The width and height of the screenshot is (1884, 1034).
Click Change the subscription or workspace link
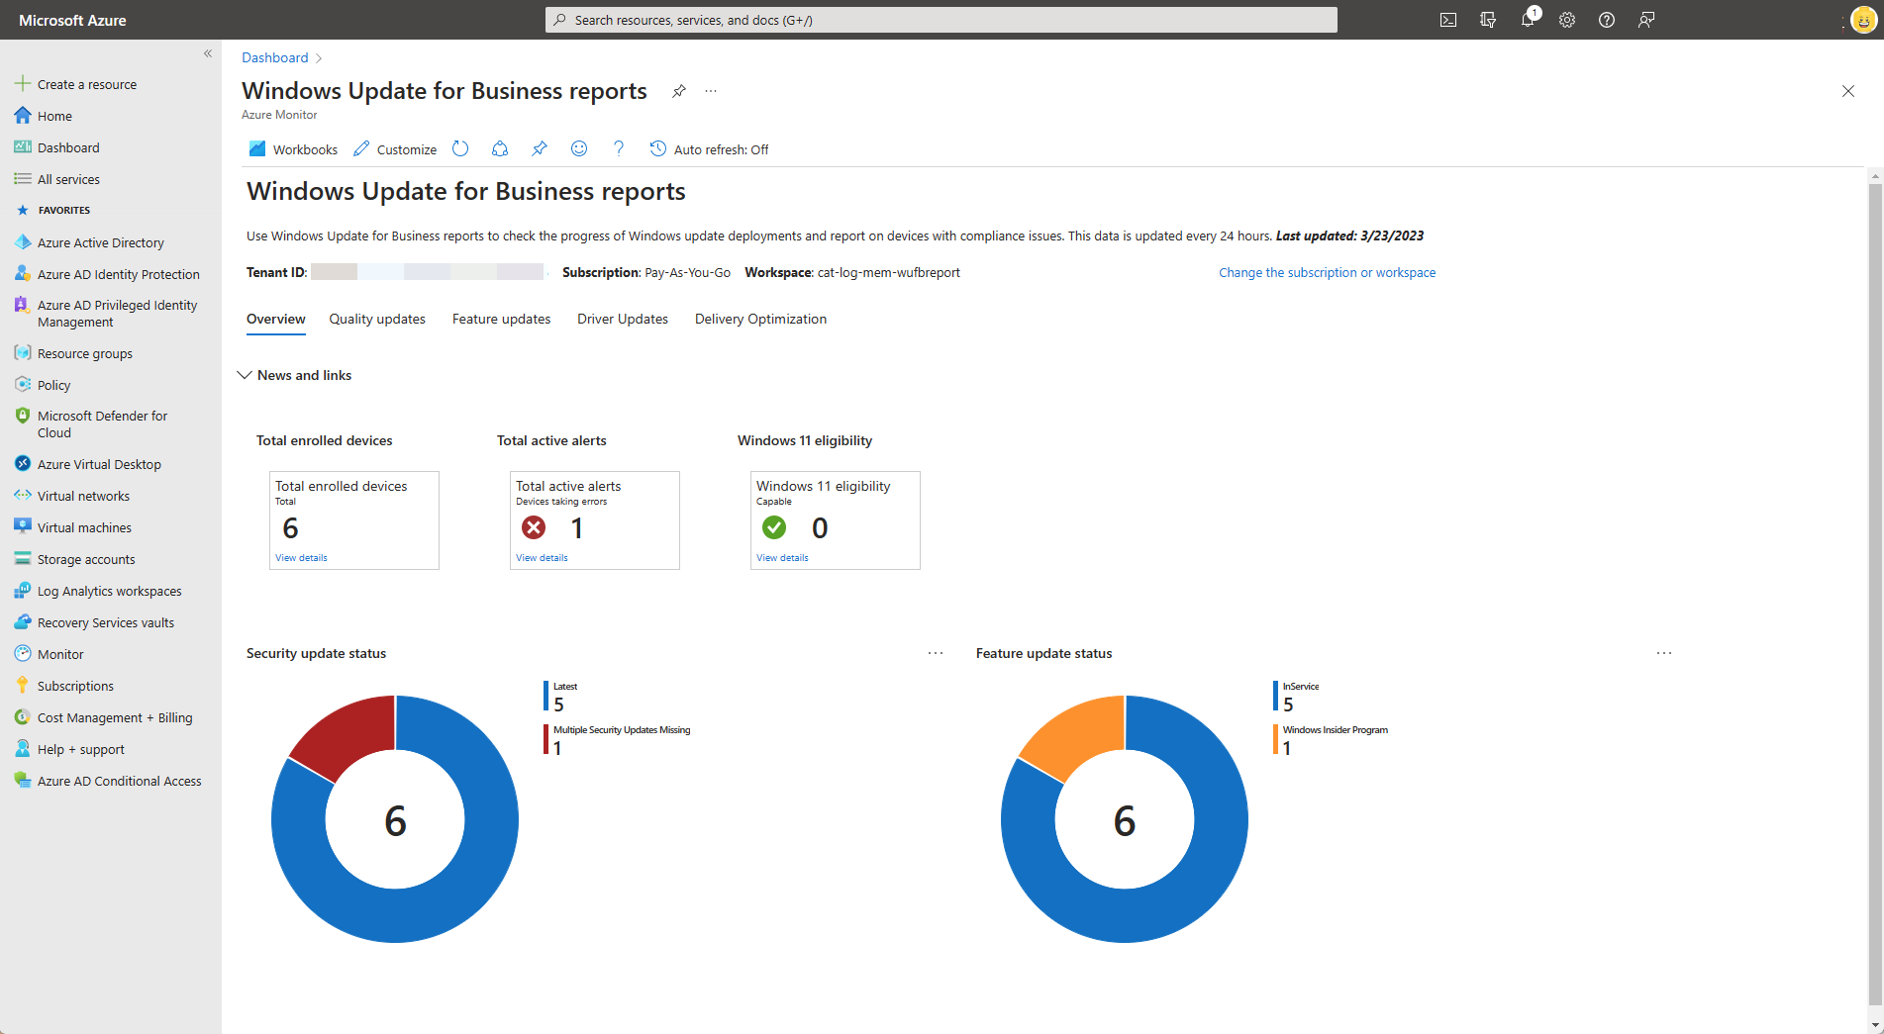(x=1327, y=272)
